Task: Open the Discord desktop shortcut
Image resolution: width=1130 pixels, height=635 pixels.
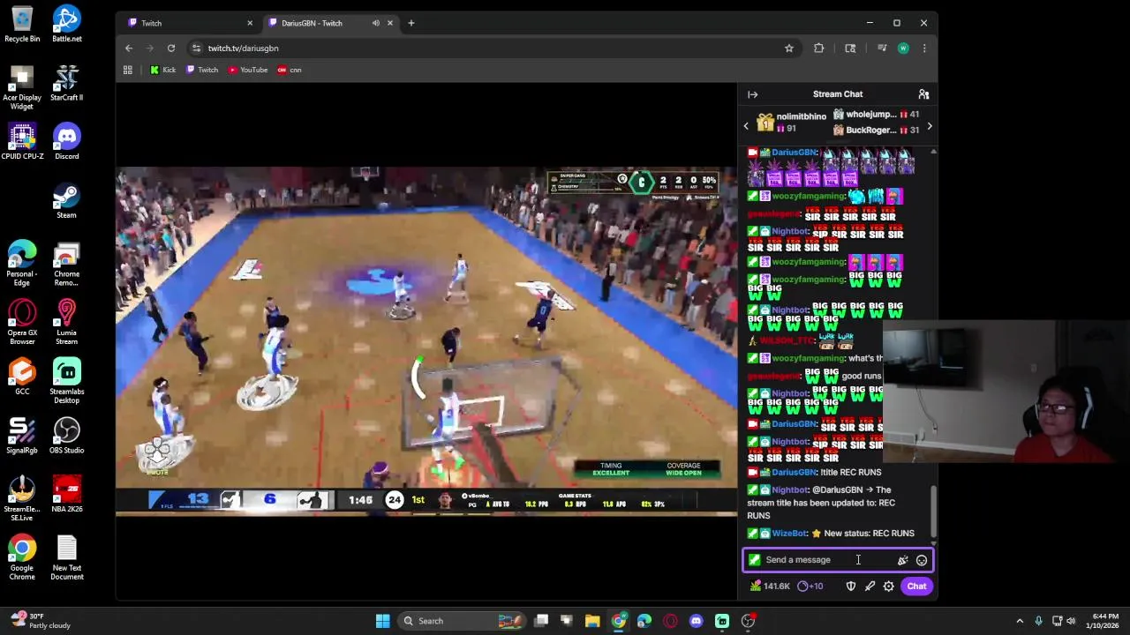Action: 67,141
